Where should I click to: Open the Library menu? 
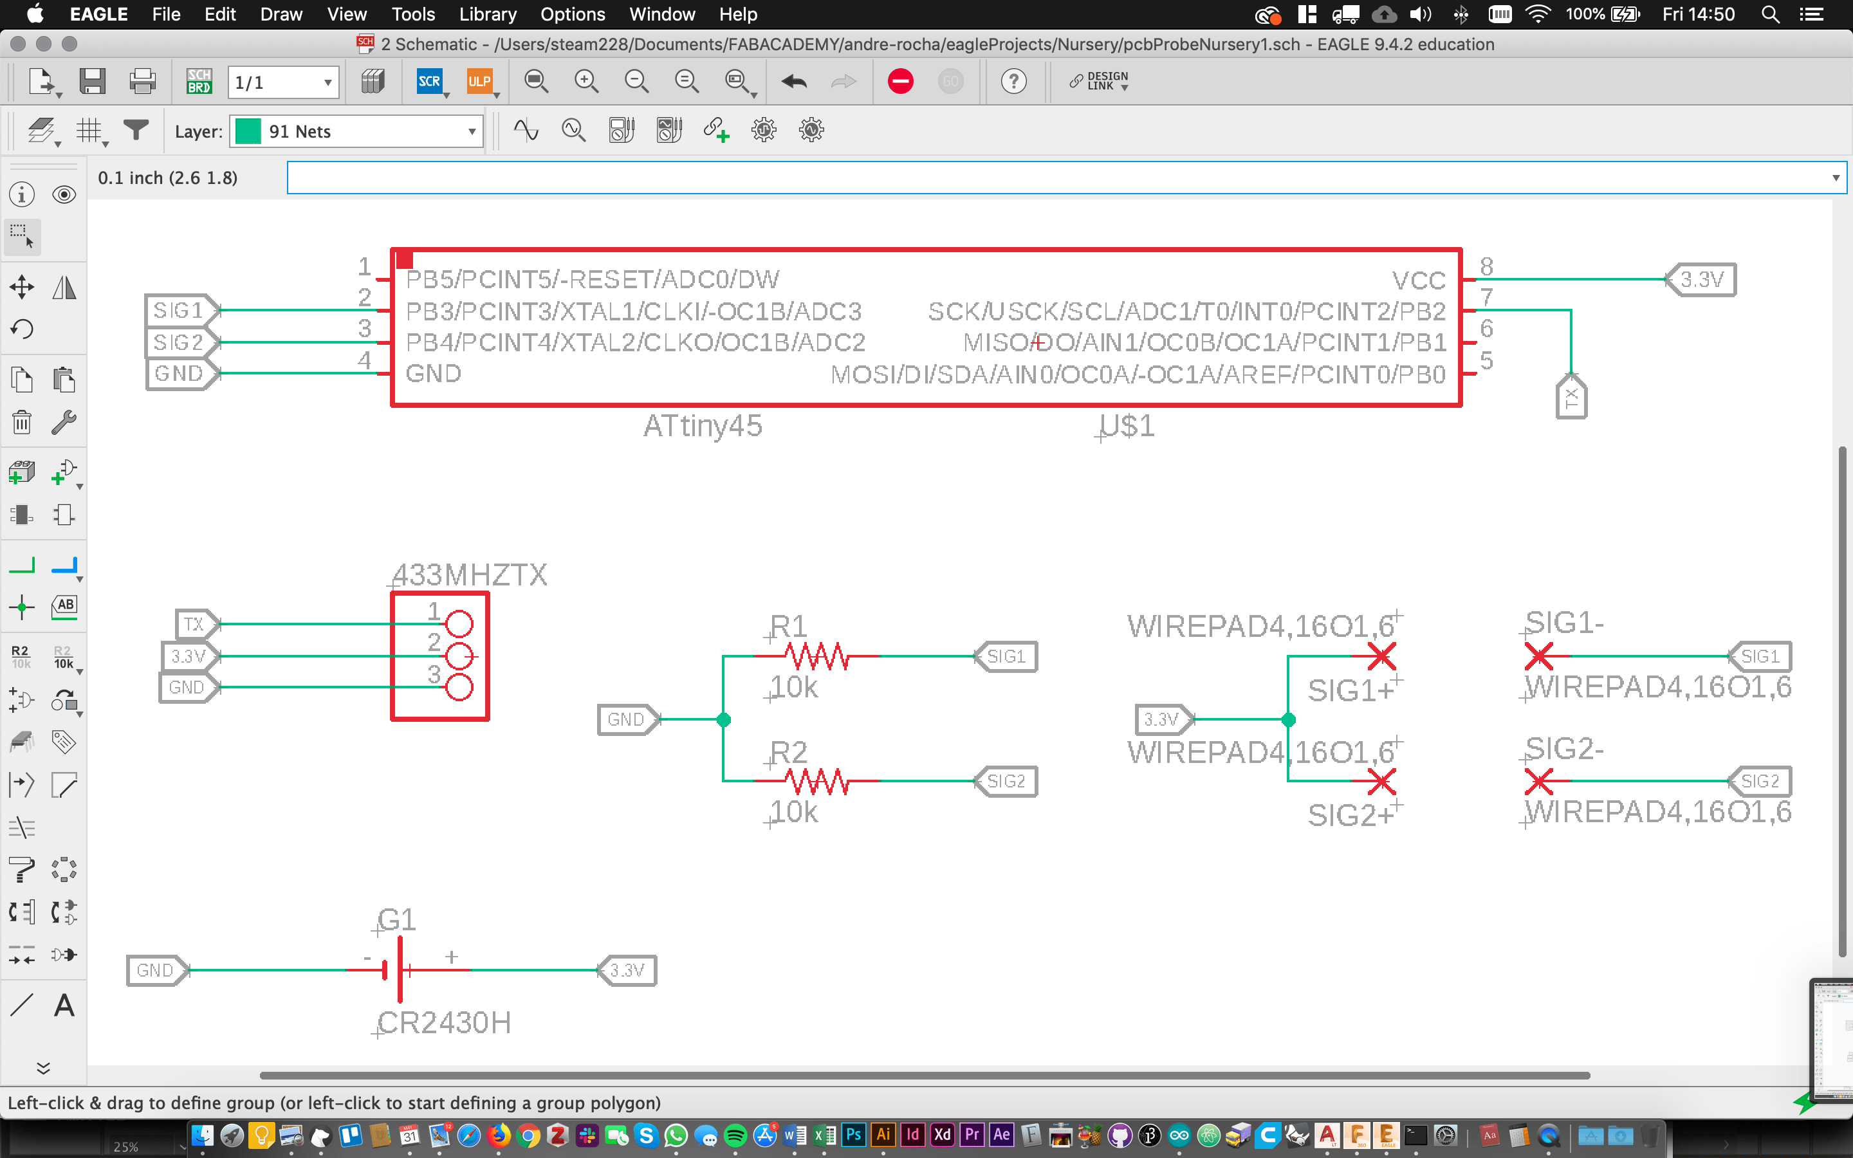pyautogui.click(x=488, y=14)
